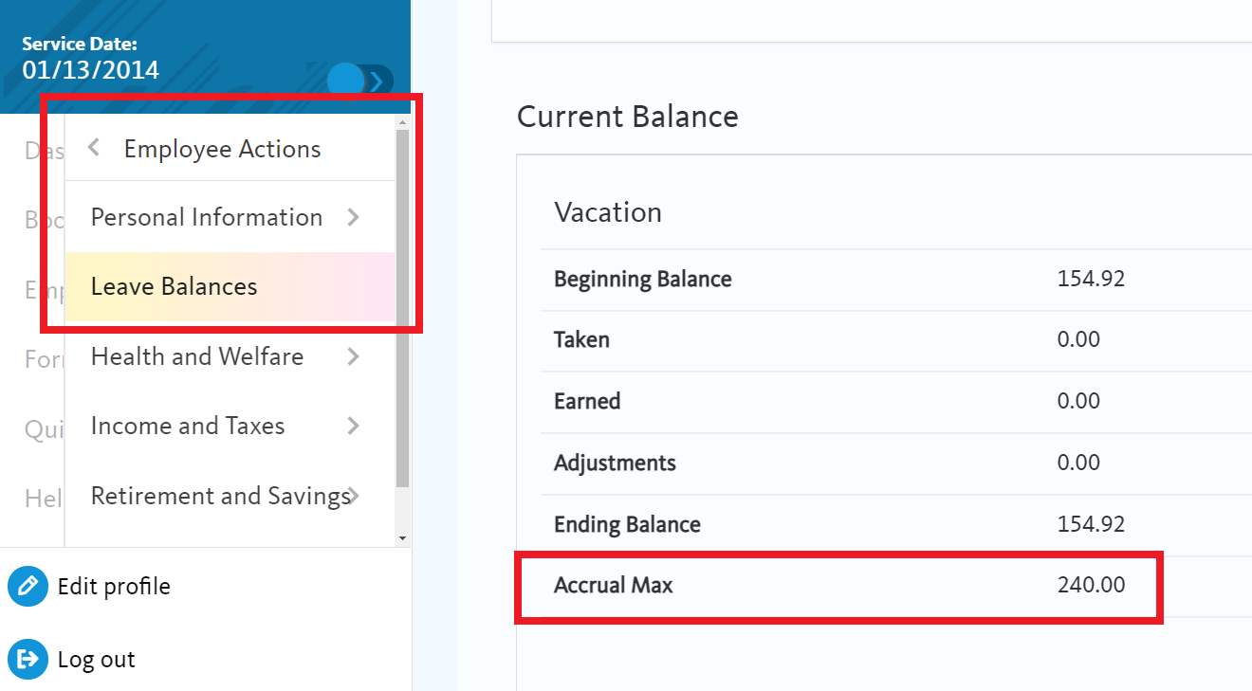Go to Income and Taxes

coord(188,426)
